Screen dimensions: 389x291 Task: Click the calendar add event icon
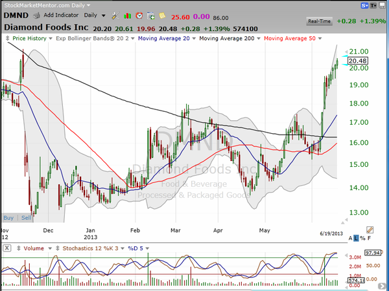(150, 16)
